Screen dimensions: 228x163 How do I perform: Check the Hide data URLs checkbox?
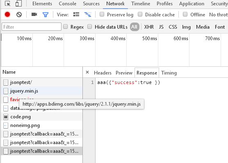[x=89, y=27]
